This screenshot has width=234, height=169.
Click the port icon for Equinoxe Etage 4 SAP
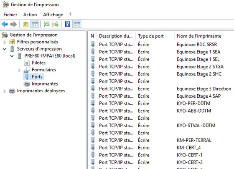(93, 96)
